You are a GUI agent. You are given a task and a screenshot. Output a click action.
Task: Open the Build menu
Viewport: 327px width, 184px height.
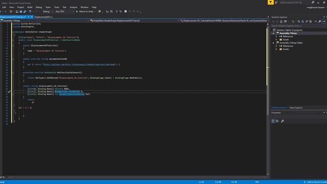[x=30, y=7]
